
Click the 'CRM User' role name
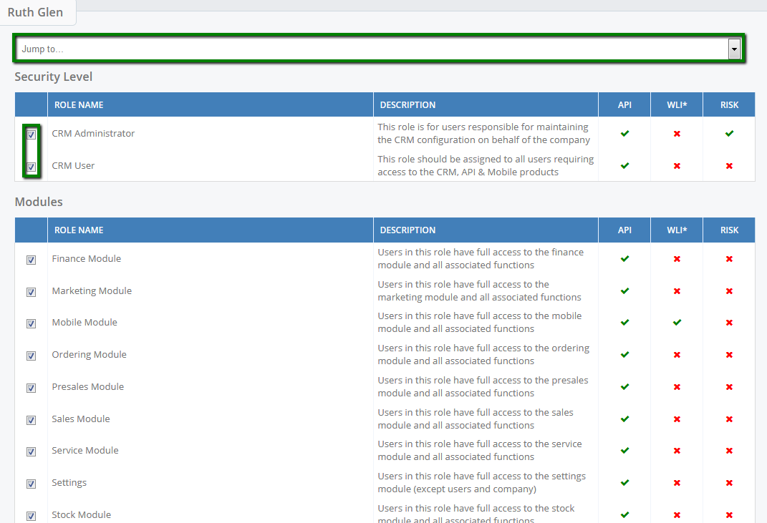pyautogui.click(x=73, y=166)
